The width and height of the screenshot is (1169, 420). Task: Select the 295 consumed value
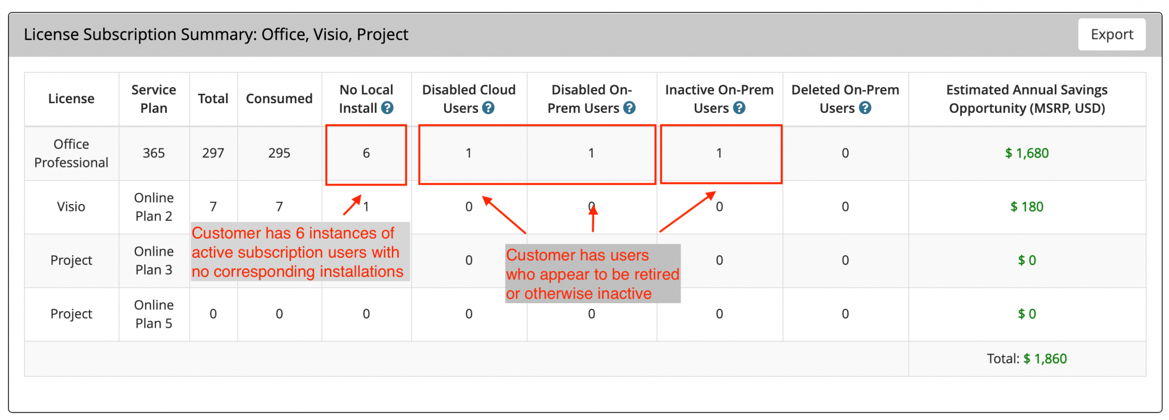(279, 153)
